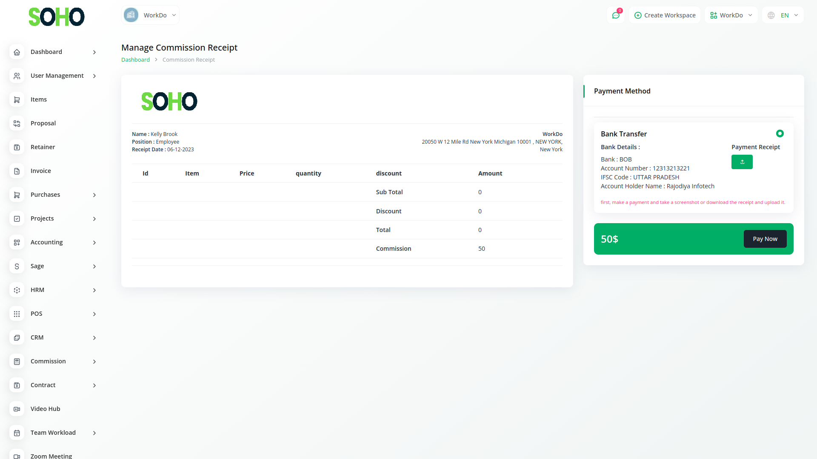Image resolution: width=817 pixels, height=459 pixels.
Task: Open the Commission menu item
Action: (48, 361)
